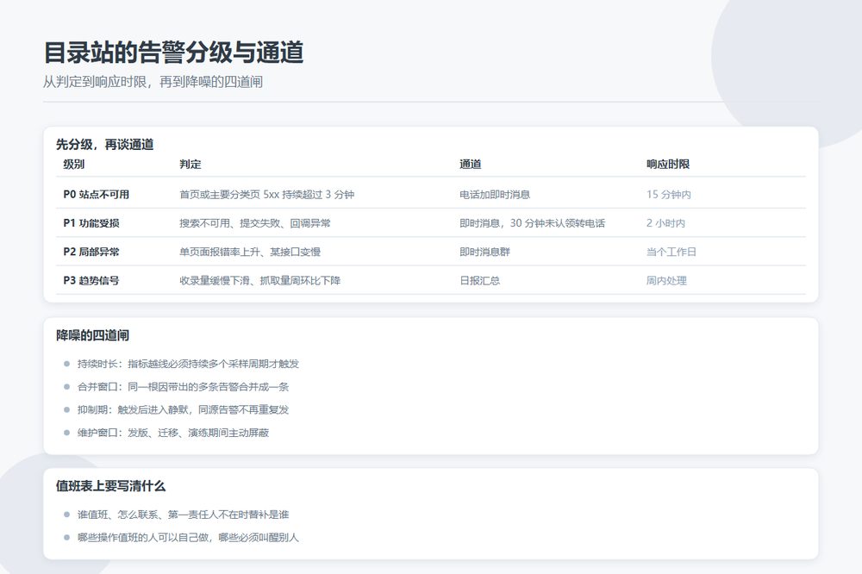
Task: Select the cell 电话加即时消息
Action: click(x=495, y=194)
